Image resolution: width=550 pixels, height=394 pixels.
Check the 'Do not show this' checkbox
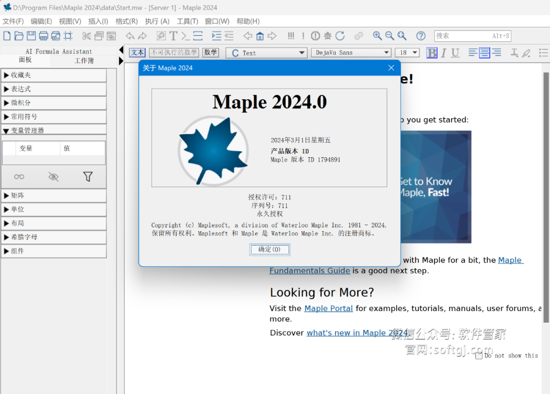tap(479, 355)
